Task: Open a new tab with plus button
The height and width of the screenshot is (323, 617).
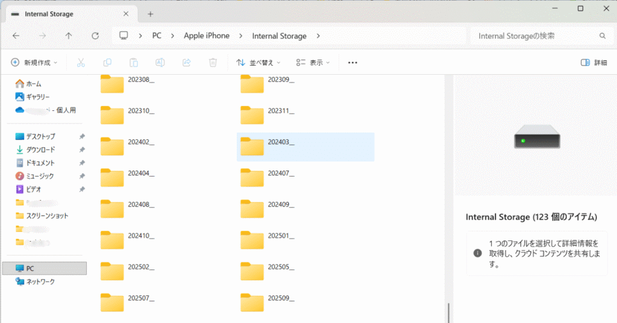Action: coord(151,14)
